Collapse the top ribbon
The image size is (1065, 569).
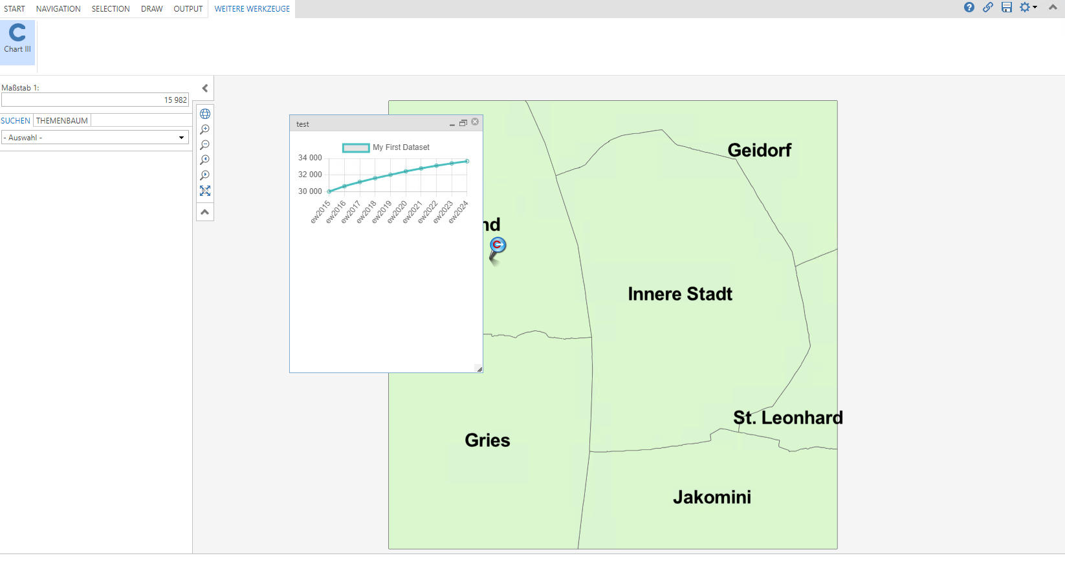1053,7
